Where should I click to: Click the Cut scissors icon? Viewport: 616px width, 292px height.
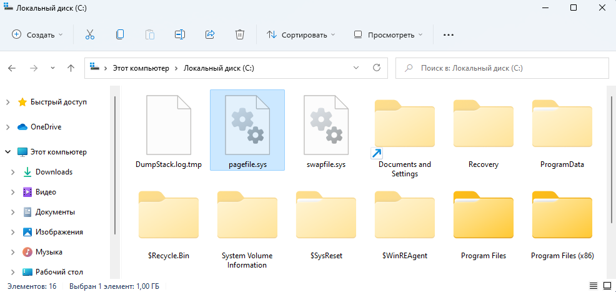(x=89, y=35)
